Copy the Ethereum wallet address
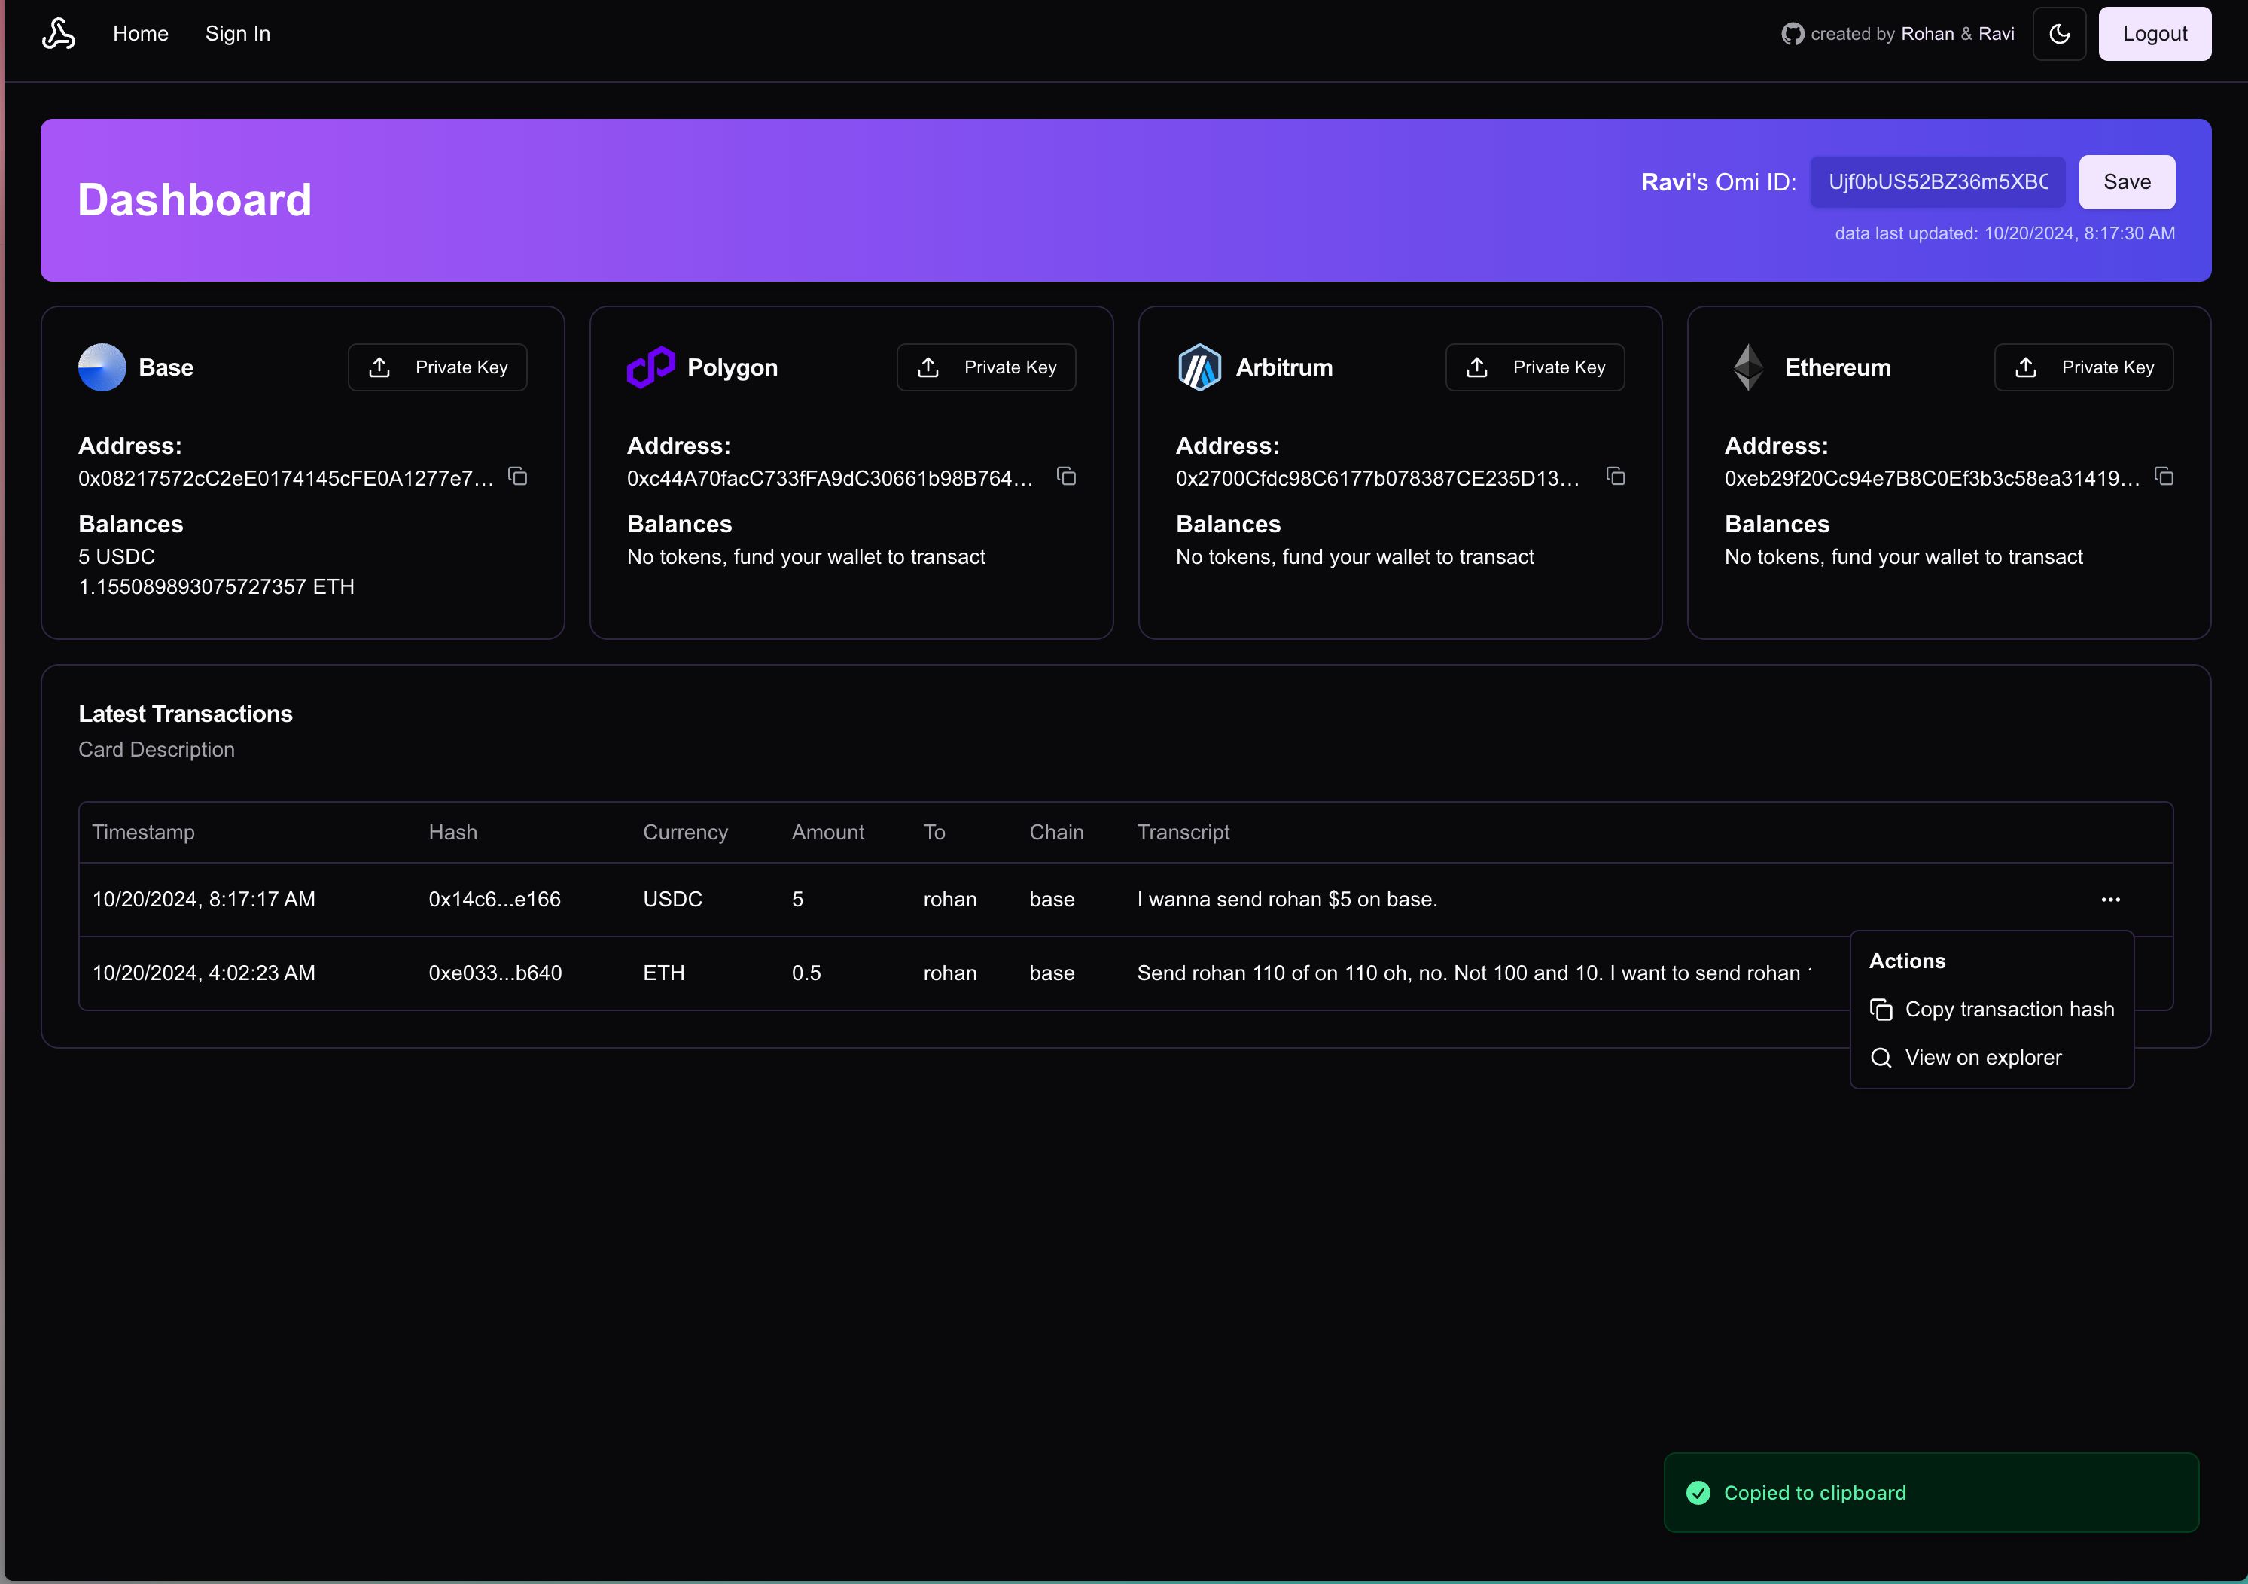2248x1584 pixels. pos(2164,477)
